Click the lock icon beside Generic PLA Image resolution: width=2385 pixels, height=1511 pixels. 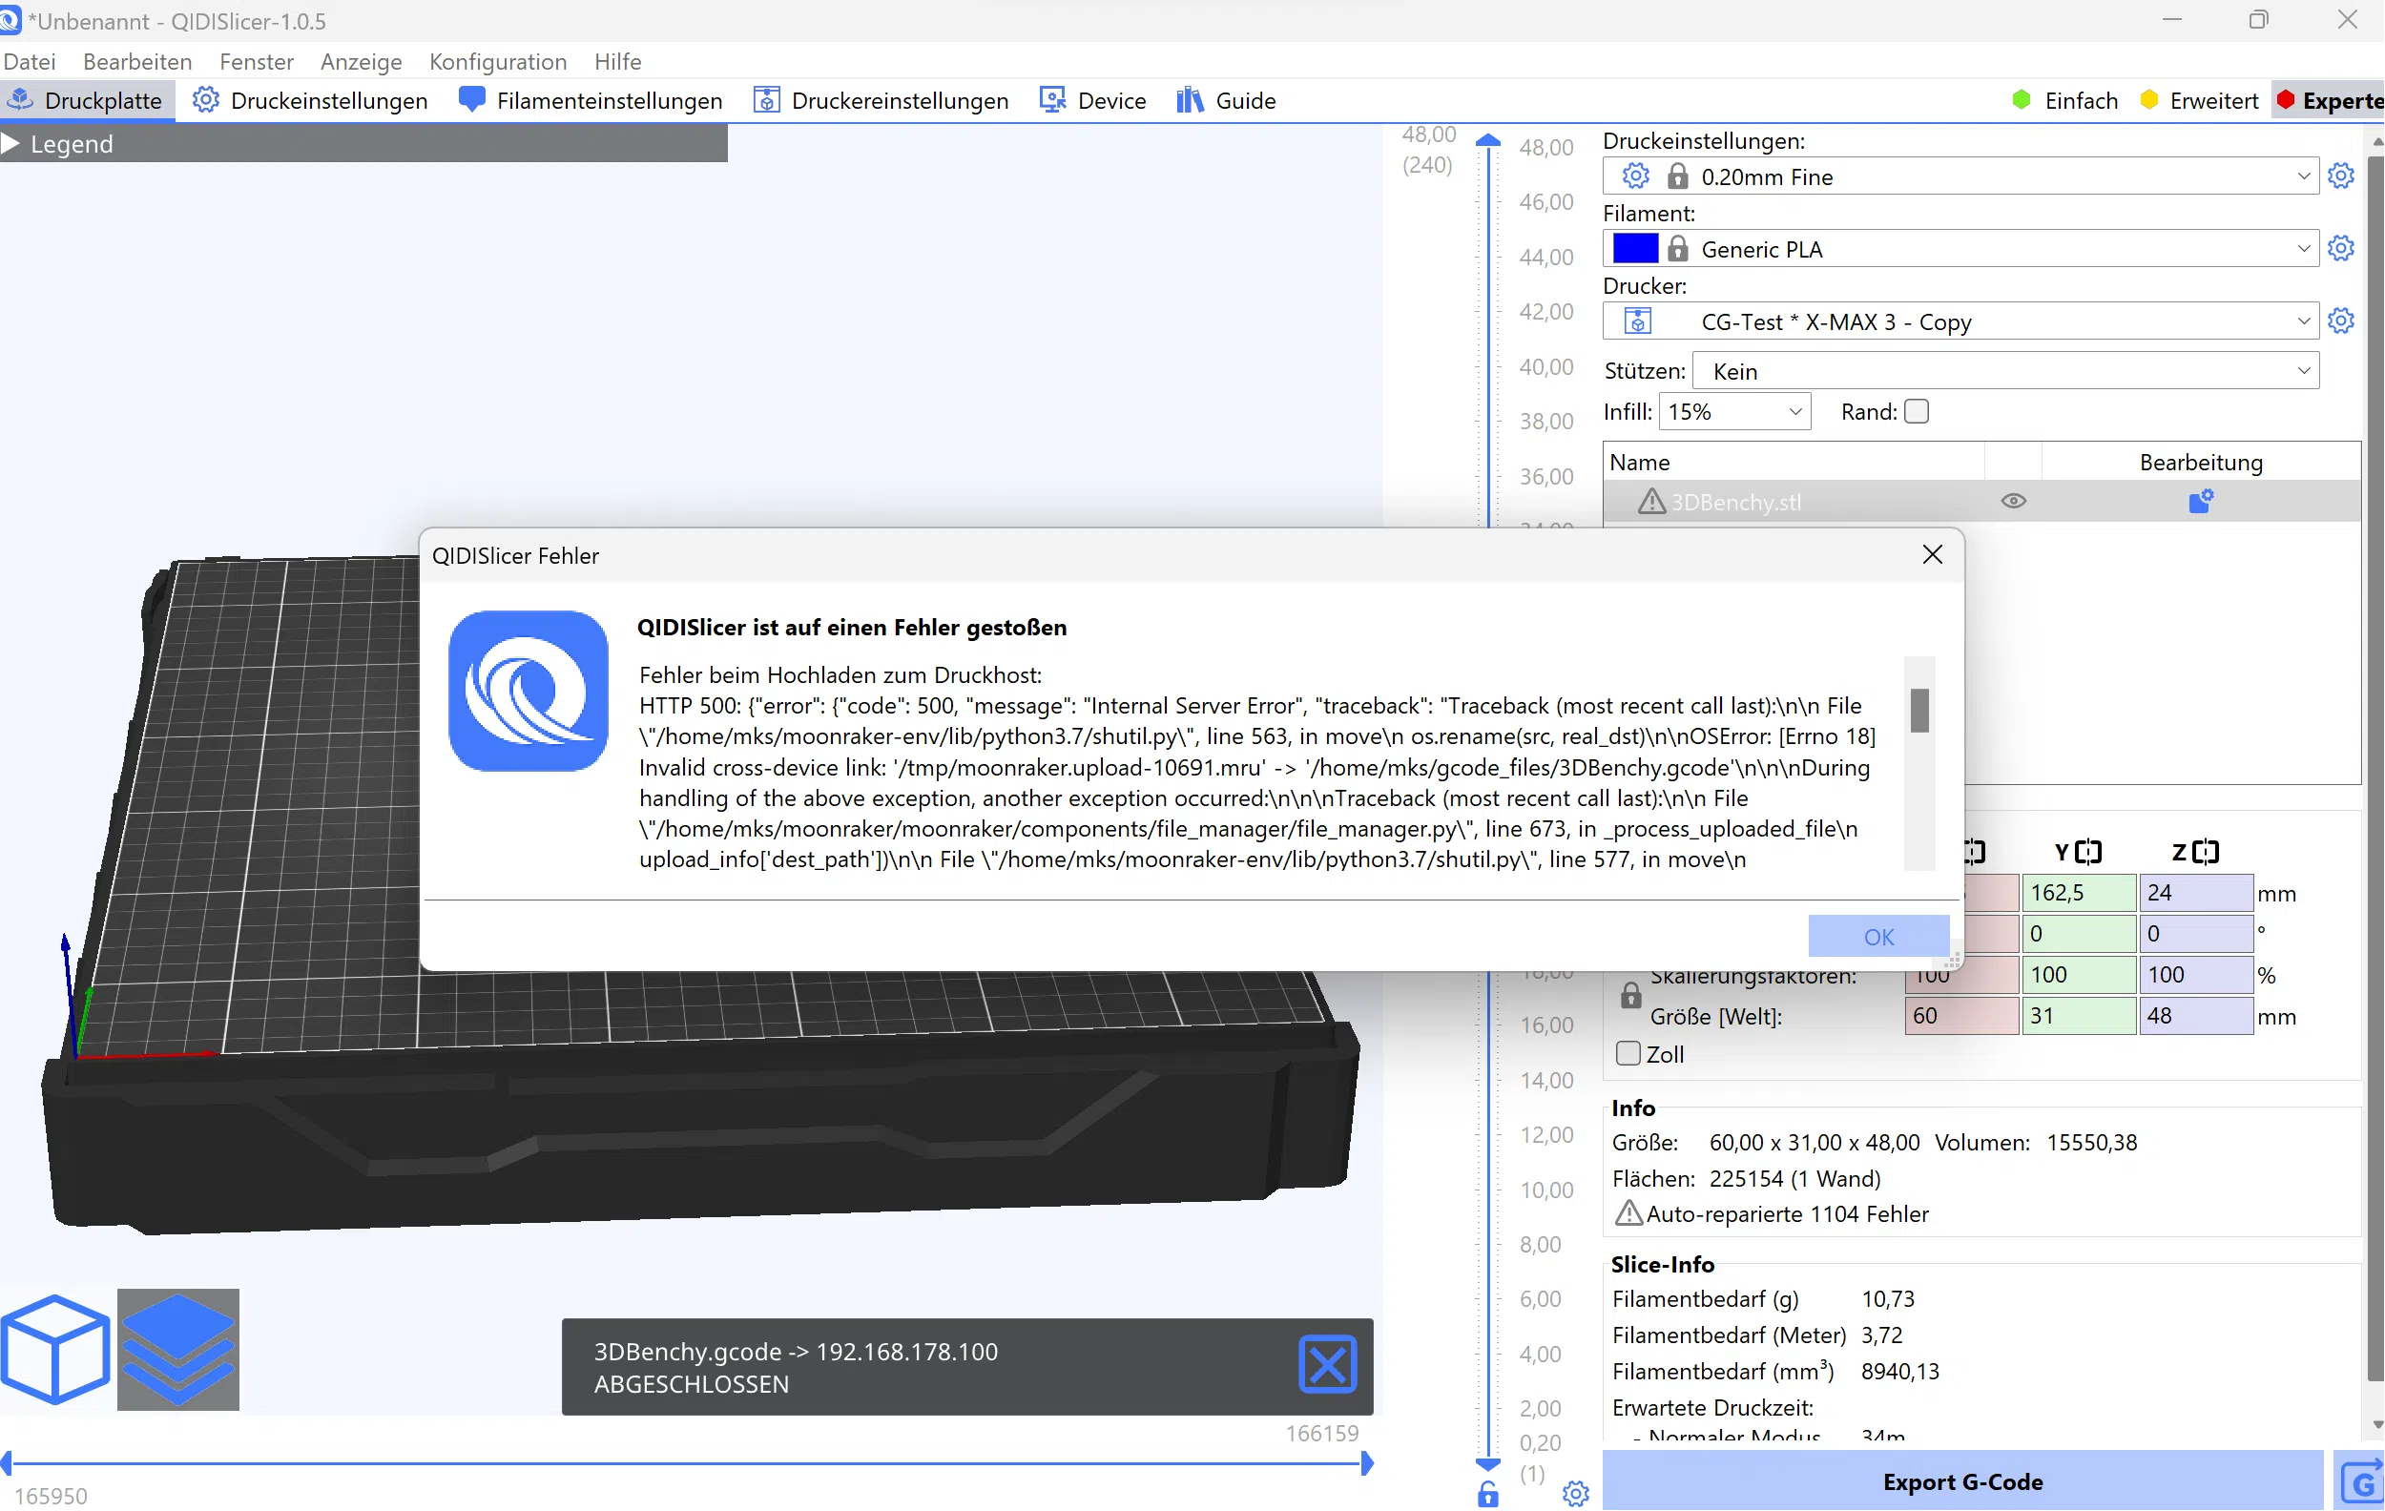click(x=1677, y=249)
